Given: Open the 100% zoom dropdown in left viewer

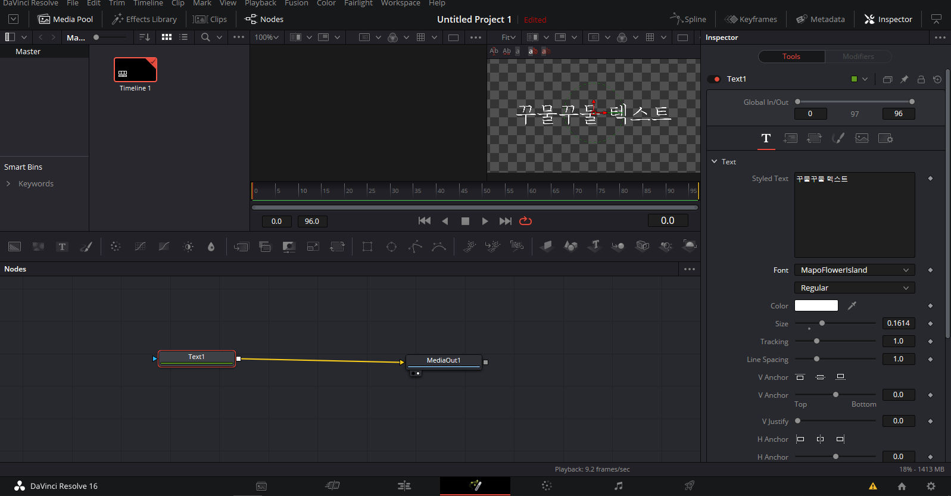Looking at the screenshot, I should 267,37.
